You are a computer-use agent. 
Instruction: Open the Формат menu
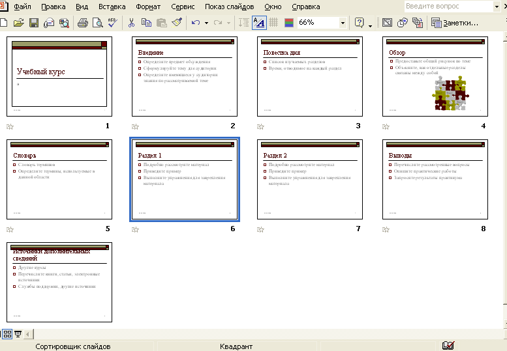tap(148, 7)
